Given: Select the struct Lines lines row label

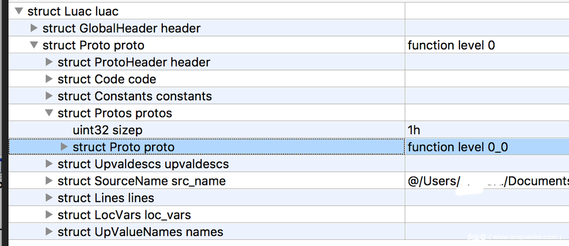Looking at the screenshot, I should pyautogui.click(x=106, y=198).
